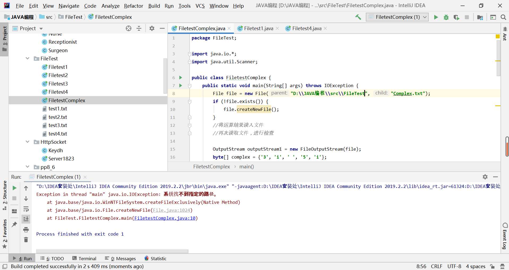509x270 pixels.
Task: Fold main method at line 7
Action: (x=190, y=86)
